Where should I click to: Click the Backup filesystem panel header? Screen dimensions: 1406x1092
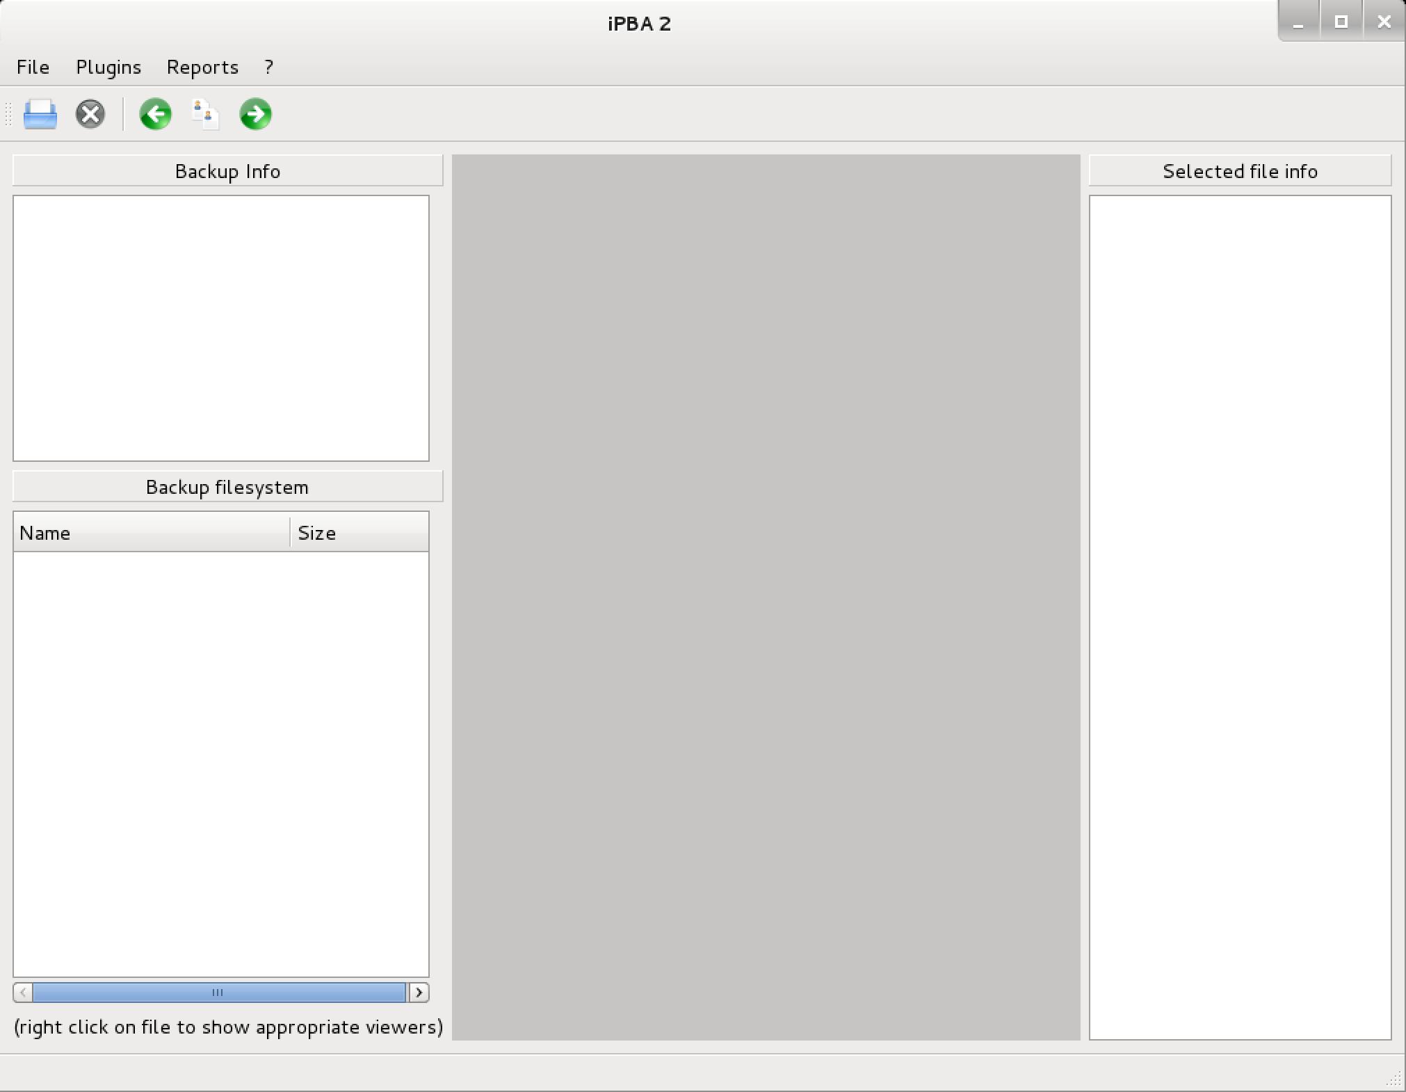(x=227, y=487)
